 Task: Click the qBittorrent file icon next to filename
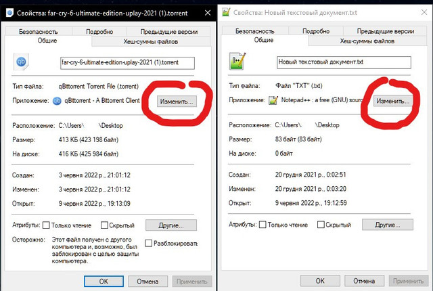tap(21, 62)
